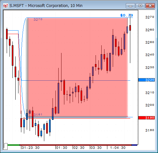The width and height of the screenshot is (158, 153).
Task: Click the 3270 price axis label
Action: click(x=150, y=17)
